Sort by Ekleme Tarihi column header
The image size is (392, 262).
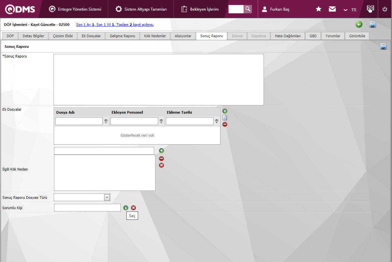(x=179, y=112)
